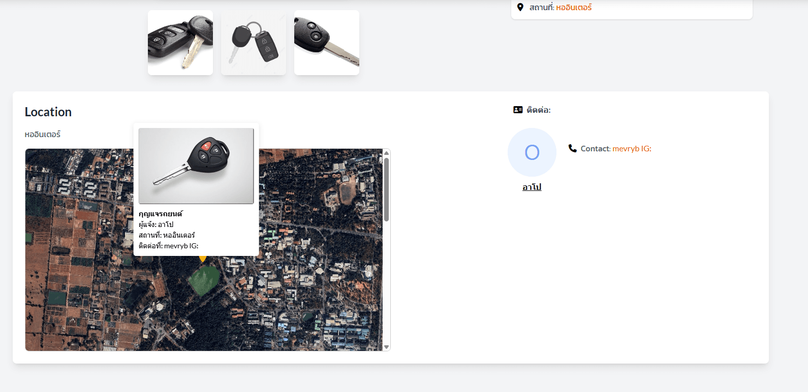Click the circular avatar with letter O
The image size is (808, 392).
[x=532, y=152]
